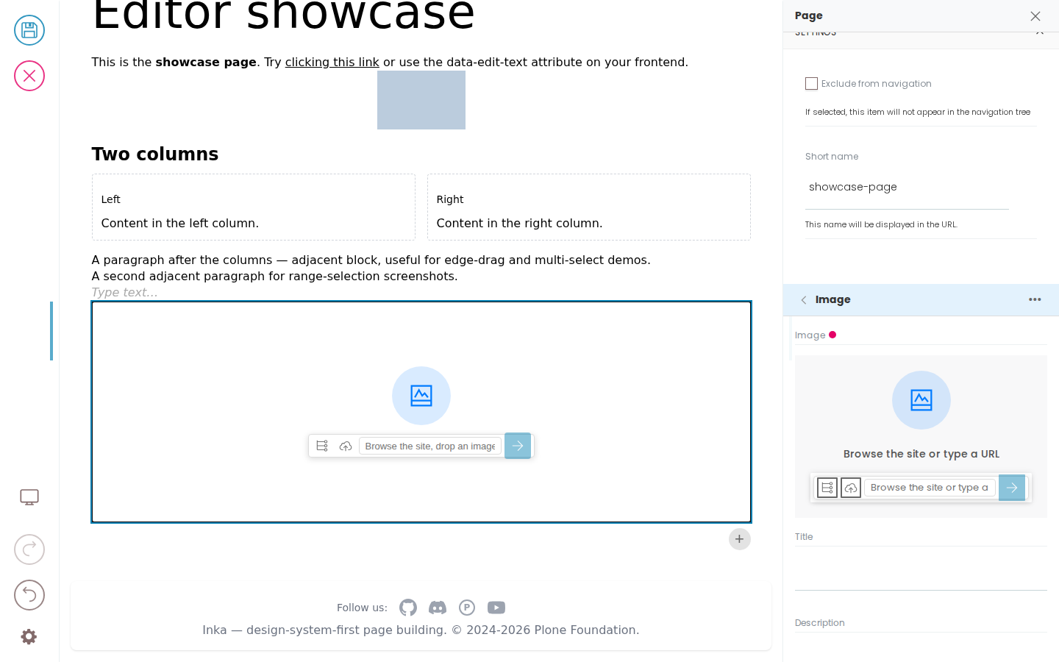
Task: Click the 'Type text...' empty paragraph
Action: [x=124, y=293]
